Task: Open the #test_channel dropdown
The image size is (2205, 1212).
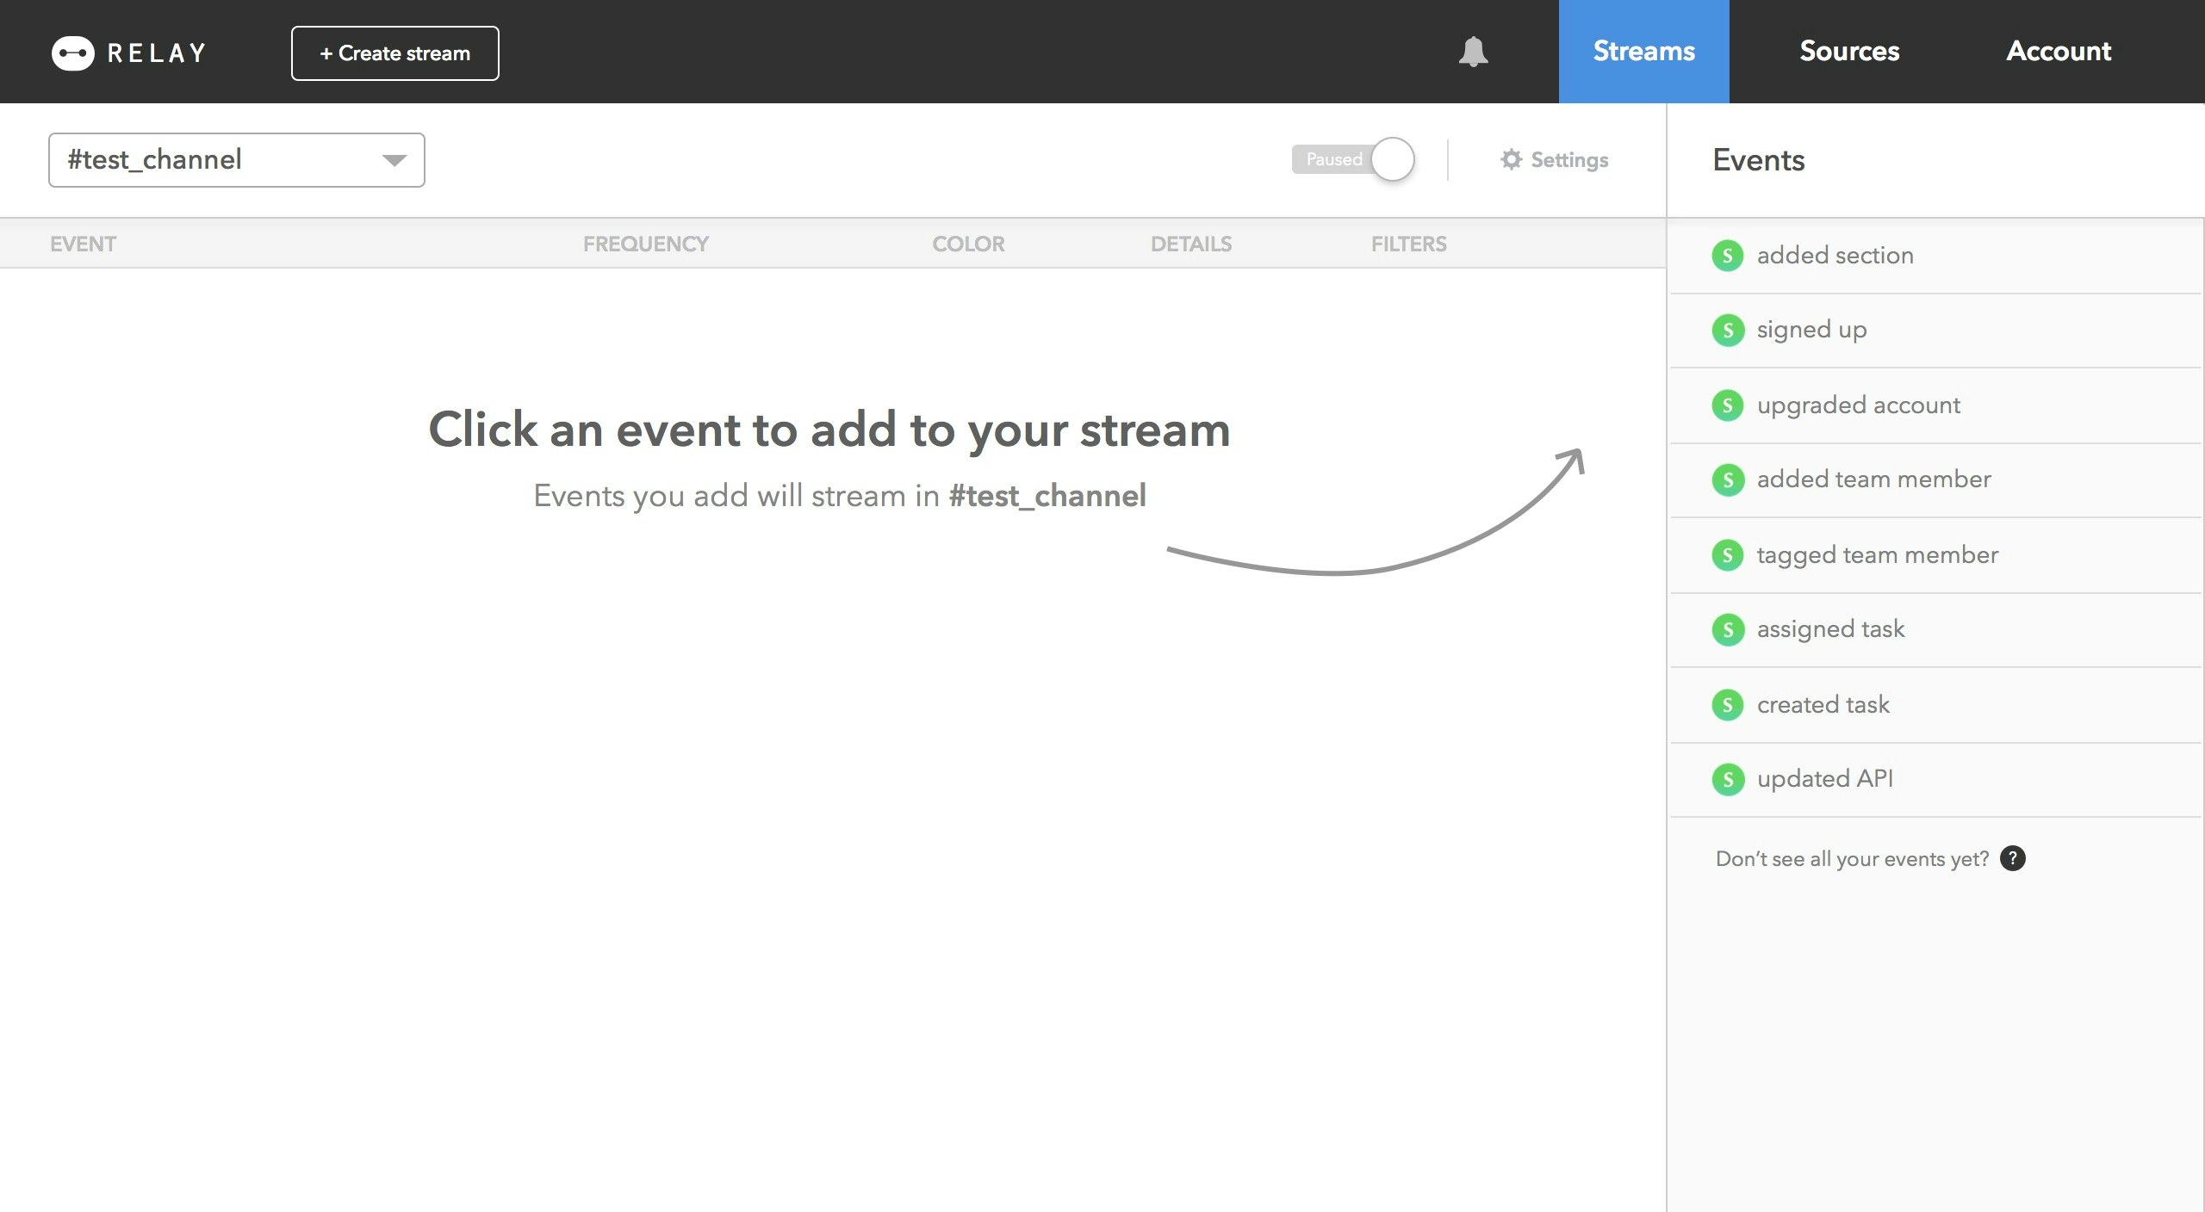Action: point(215,160)
